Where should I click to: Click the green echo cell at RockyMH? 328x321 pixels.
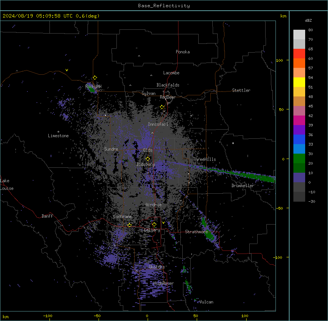coord(91,89)
